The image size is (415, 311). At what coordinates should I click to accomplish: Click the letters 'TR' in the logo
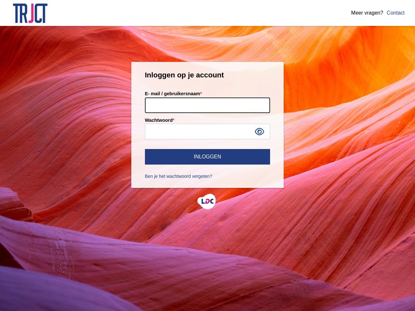click(20, 14)
